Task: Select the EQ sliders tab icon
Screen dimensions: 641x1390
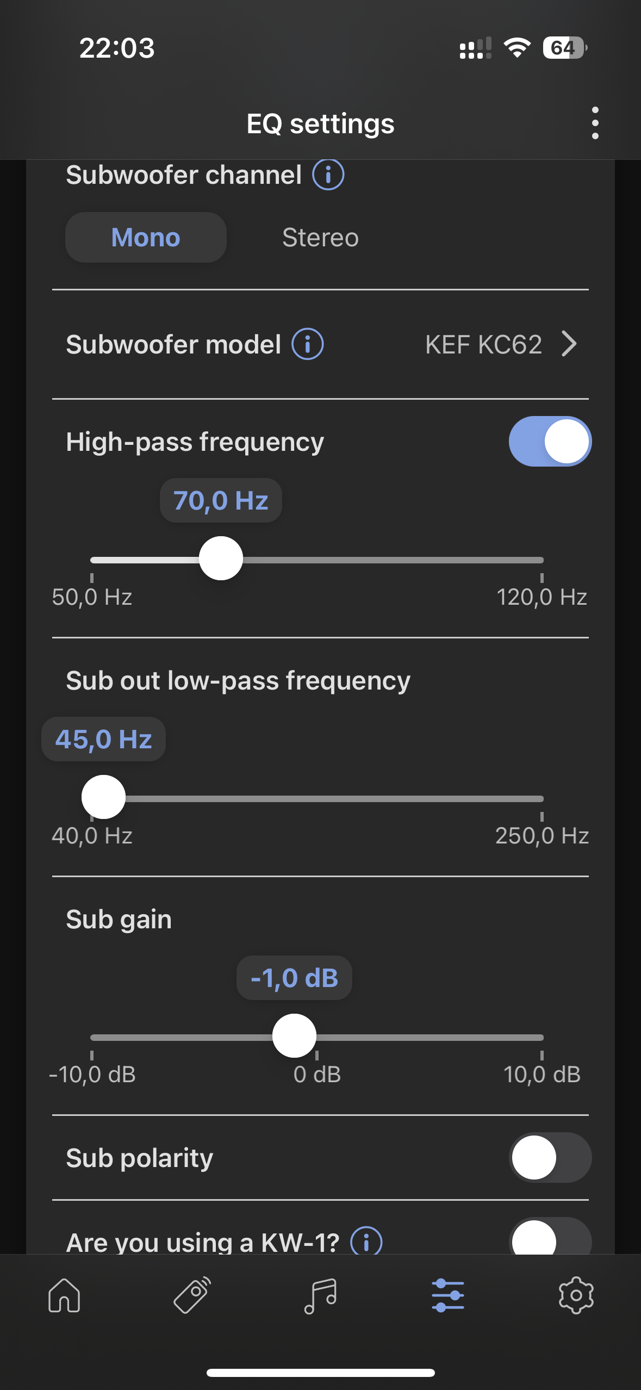Action: click(x=448, y=1295)
